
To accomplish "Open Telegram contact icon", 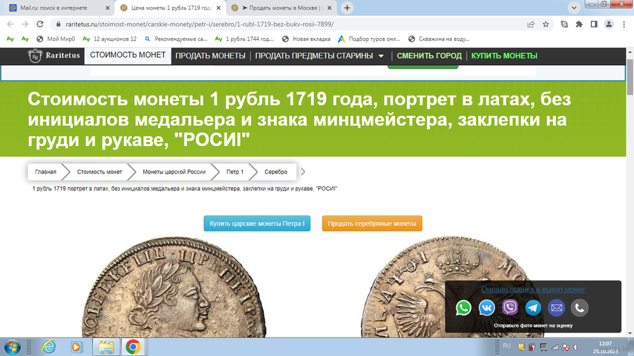I will [533, 308].
